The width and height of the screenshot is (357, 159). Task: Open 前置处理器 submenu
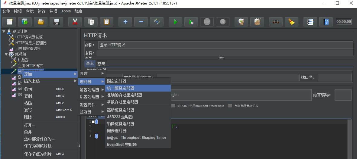(x=92, y=90)
